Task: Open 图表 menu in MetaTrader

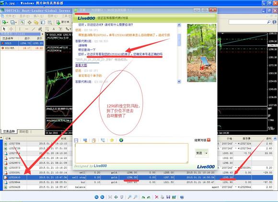Action: 52,16
